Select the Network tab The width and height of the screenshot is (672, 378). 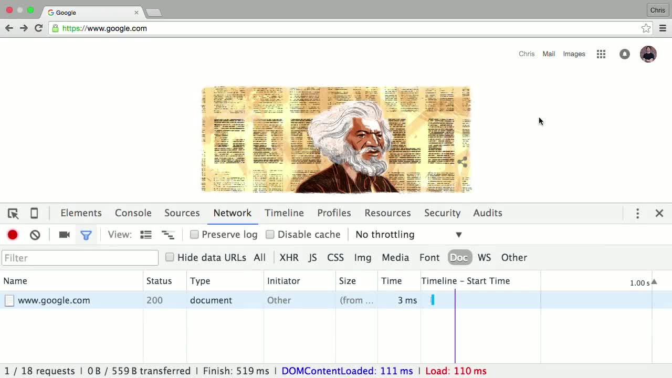point(233,213)
